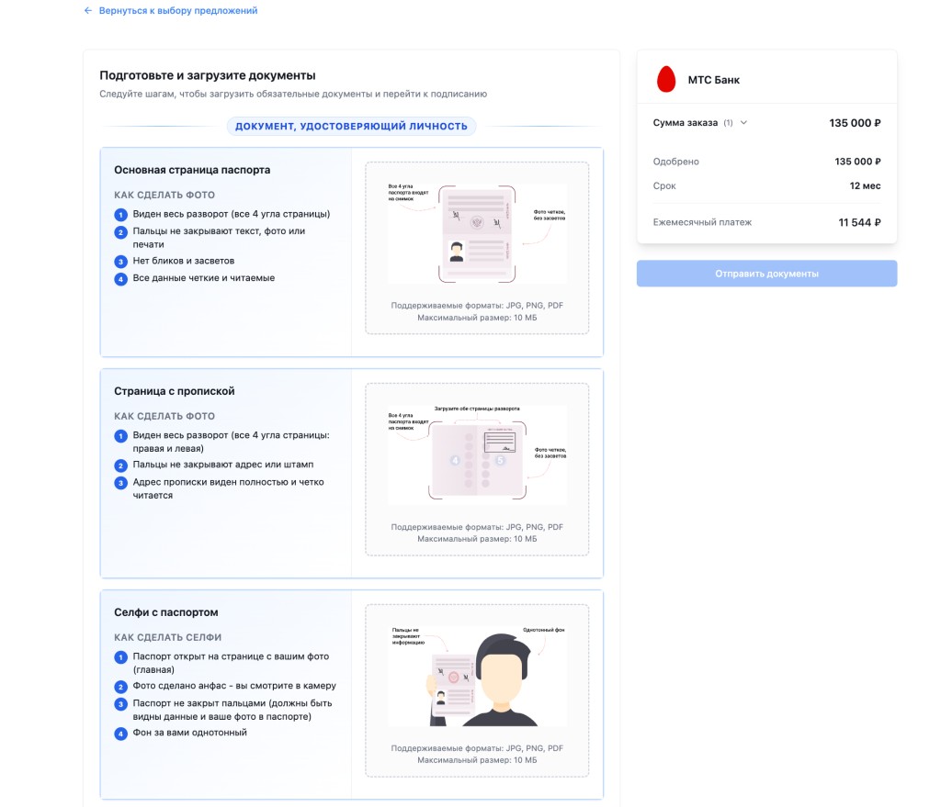Click the registration page example thumbnail
This screenshot has height=807, width=941.
coord(475,454)
